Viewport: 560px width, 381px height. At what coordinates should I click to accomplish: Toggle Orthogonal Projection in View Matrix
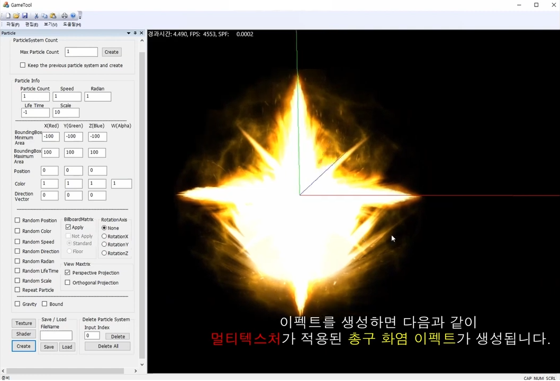pos(67,282)
